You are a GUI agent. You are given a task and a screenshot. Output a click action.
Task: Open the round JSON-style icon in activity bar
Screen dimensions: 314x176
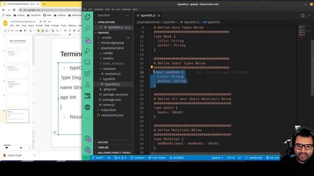pyautogui.click(x=87, y=108)
